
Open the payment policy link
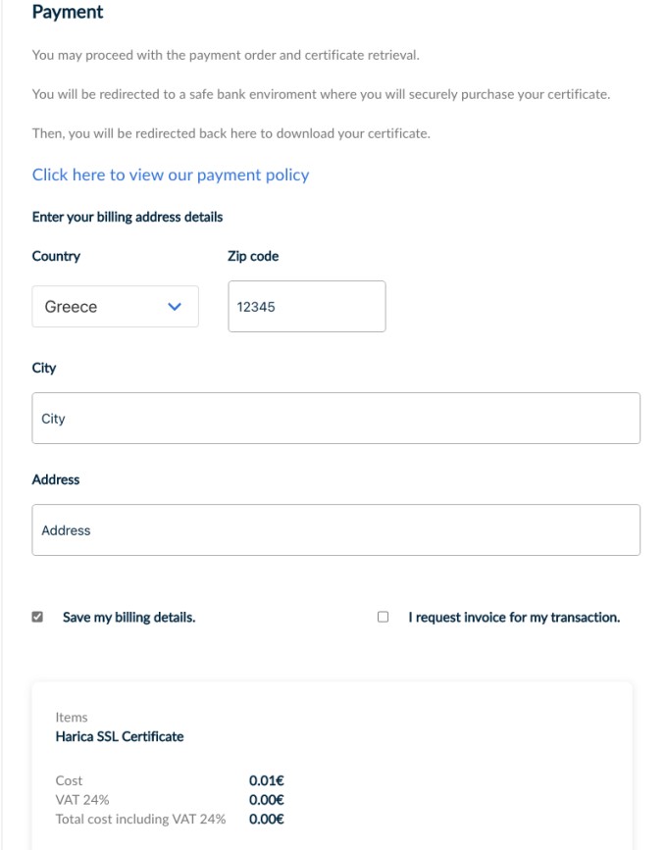tap(171, 175)
